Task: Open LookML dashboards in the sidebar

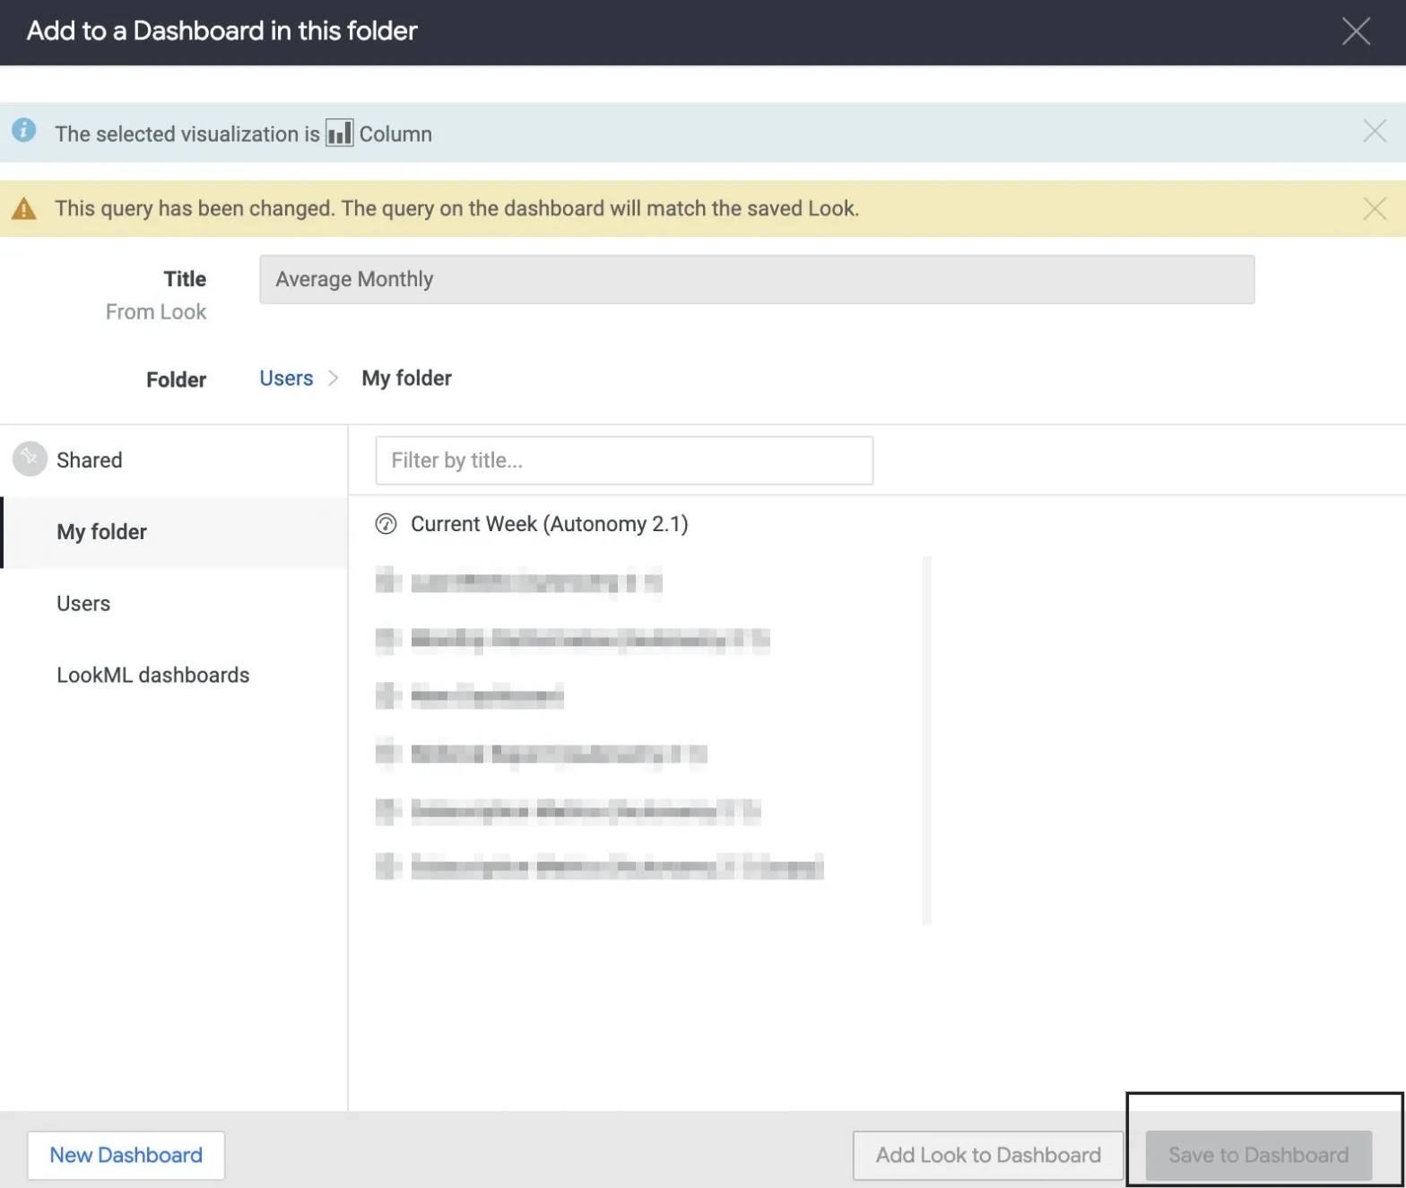Action: click(174, 675)
